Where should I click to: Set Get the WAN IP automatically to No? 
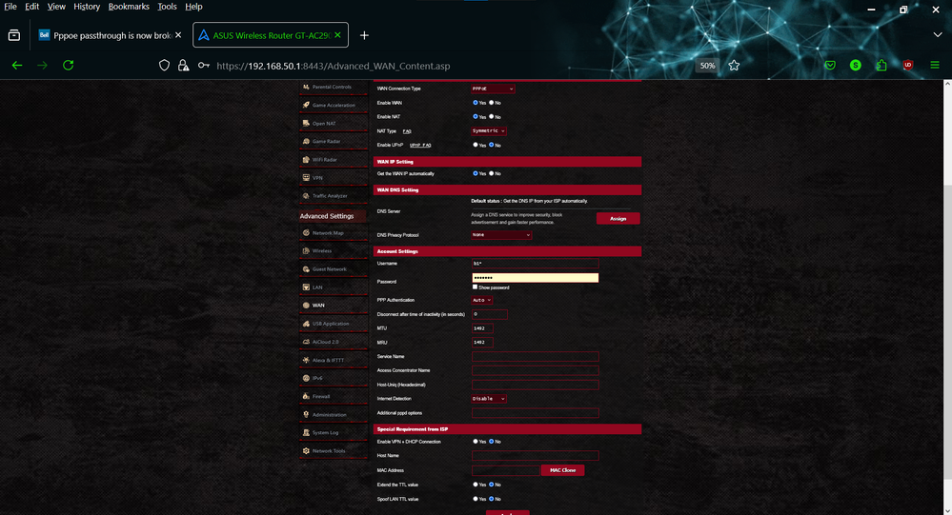point(491,173)
